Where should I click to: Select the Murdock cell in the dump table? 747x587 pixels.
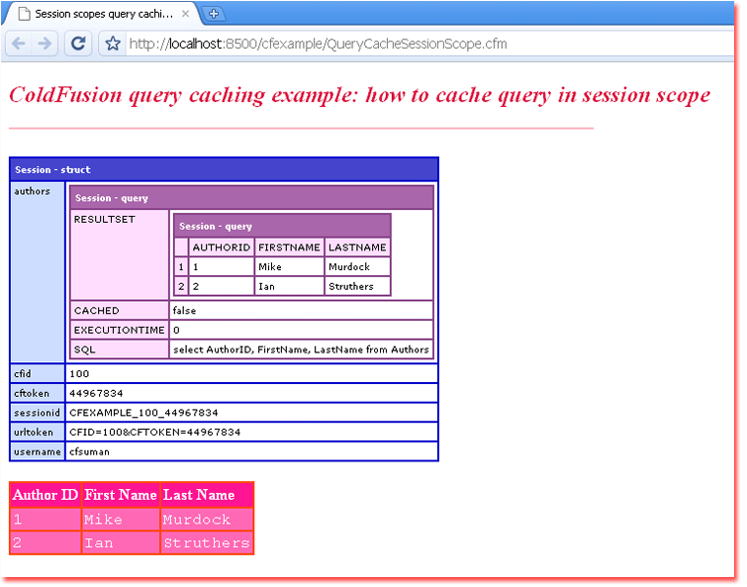(357, 267)
